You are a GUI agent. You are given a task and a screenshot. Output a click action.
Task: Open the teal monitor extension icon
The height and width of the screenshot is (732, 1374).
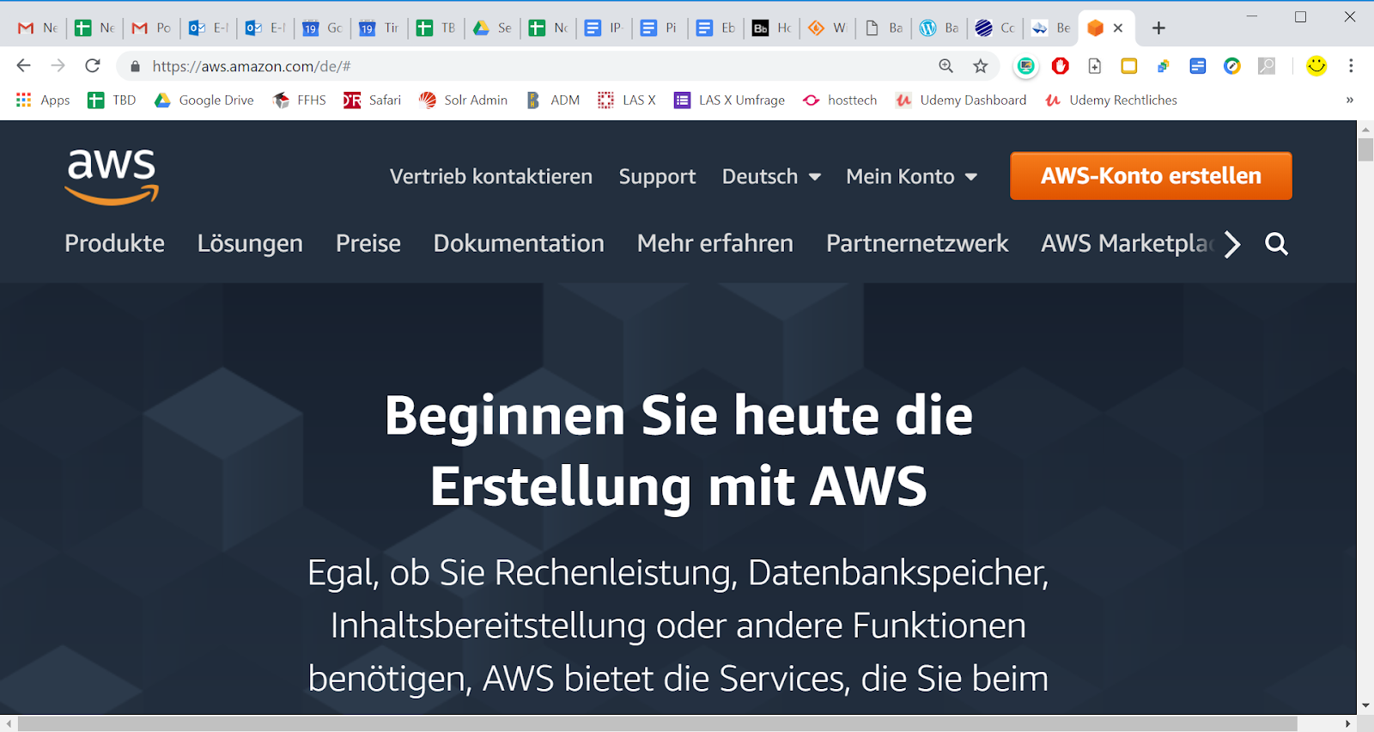pyautogui.click(x=1025, y=66)
